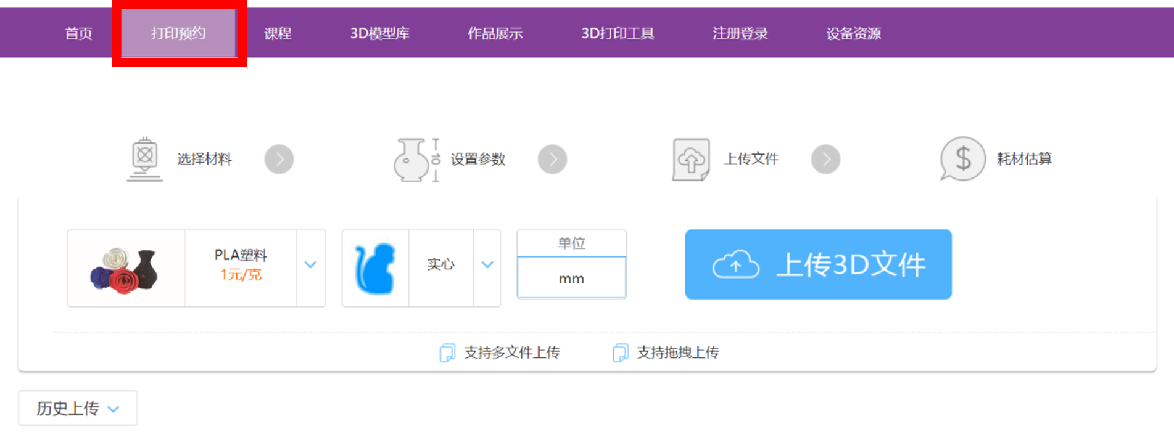Screen dimensions: 1174x432
Task: Click the 上传文件 step label
Action: click(751, 159)
